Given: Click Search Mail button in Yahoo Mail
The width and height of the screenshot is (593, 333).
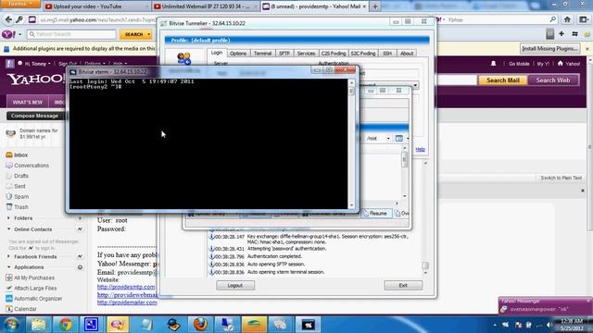Looking at the screenshot, I should tap(502, 80).
